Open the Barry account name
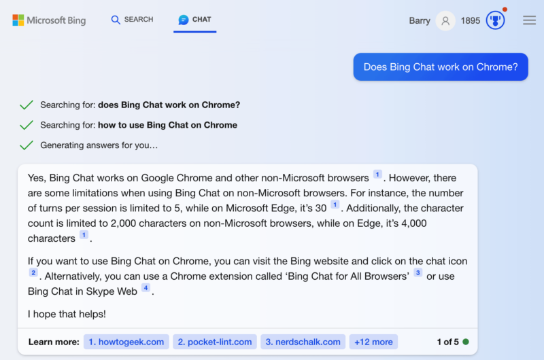Viewport: 544px width, 360px height. [420, 21]
